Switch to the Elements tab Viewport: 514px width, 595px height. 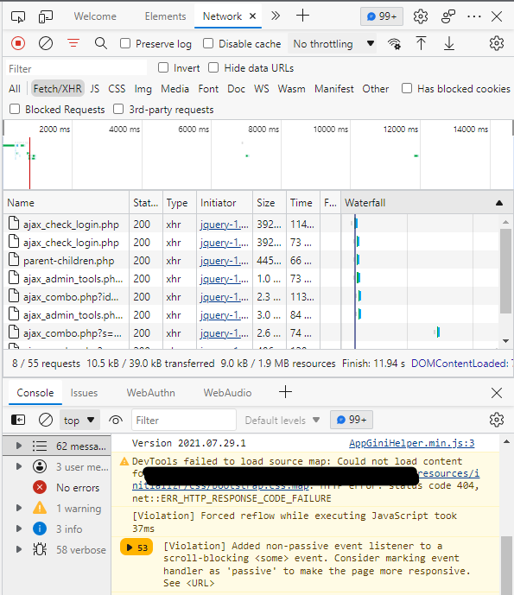pos(165,16)
